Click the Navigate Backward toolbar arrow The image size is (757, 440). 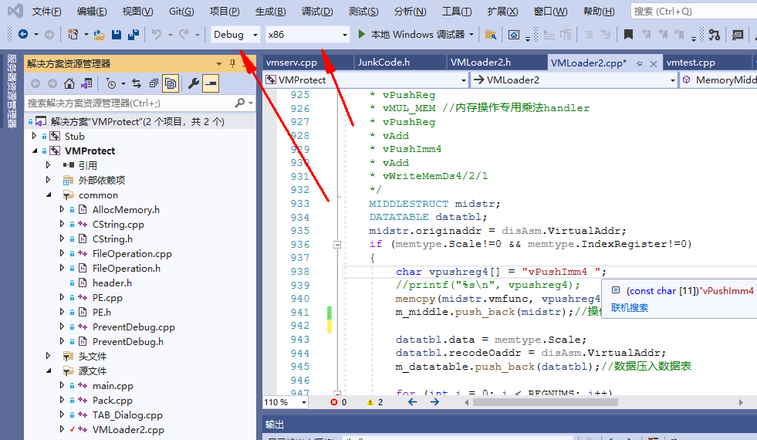coord(22,34)
